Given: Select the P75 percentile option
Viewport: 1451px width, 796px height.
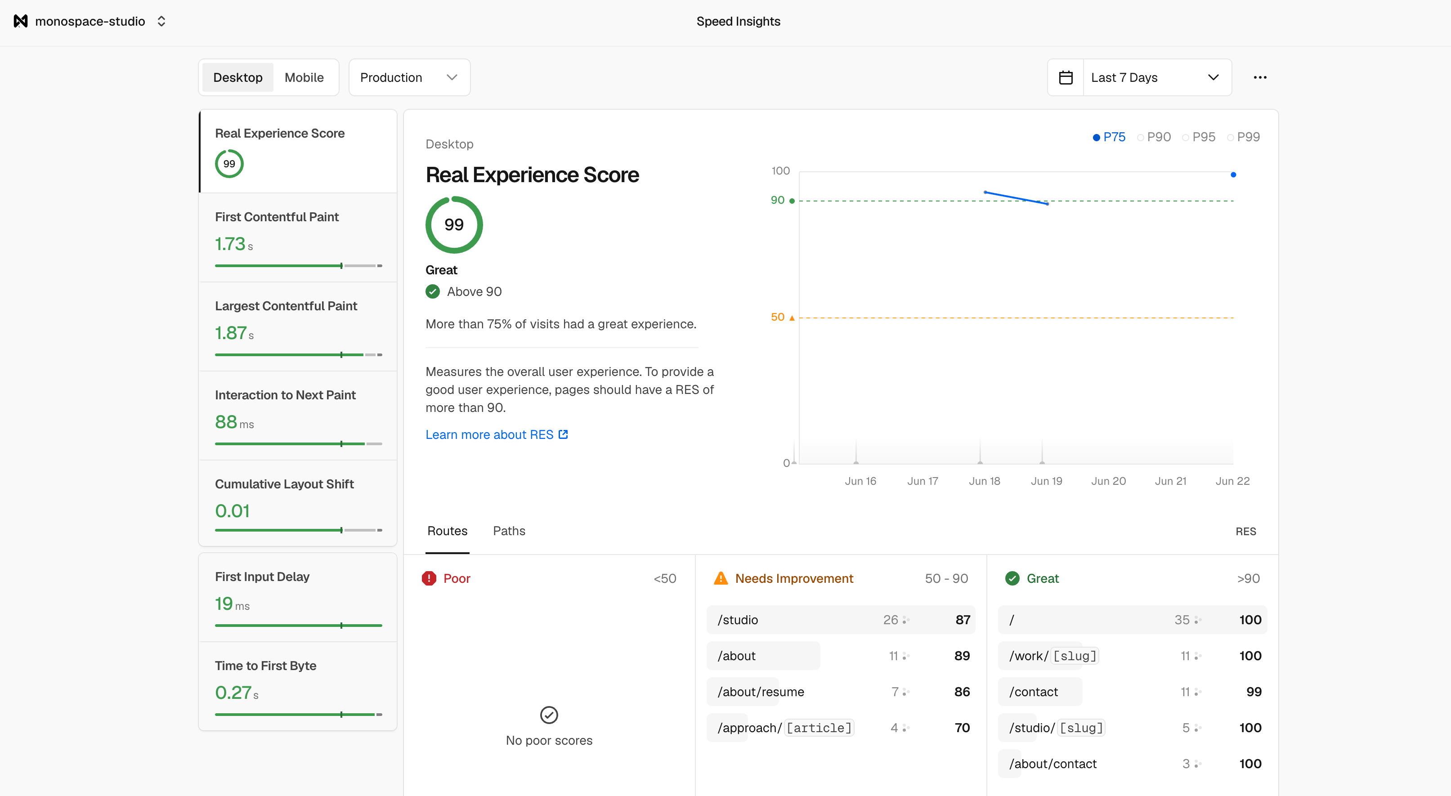Looking at the screenshot, I should [1109, 137].
